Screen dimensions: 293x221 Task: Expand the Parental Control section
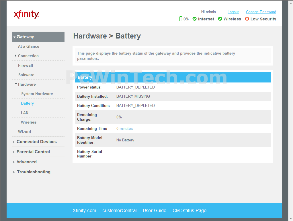pos(33,152)
